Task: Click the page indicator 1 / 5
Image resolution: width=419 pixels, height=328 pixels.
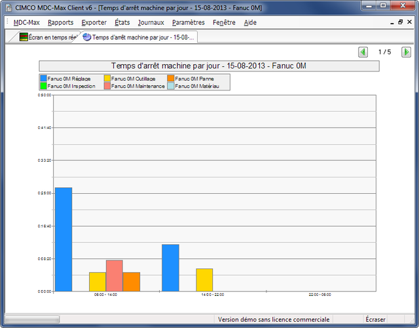Action: [x=384, y=52]
